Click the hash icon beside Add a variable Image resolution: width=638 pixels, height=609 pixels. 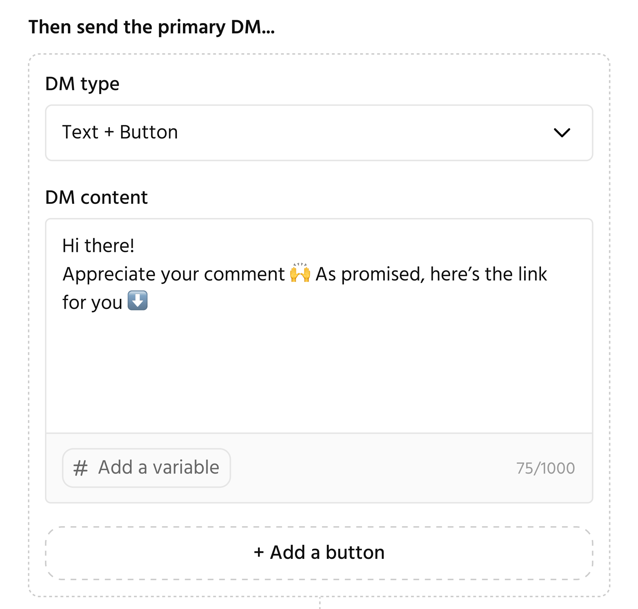(80, 468)
